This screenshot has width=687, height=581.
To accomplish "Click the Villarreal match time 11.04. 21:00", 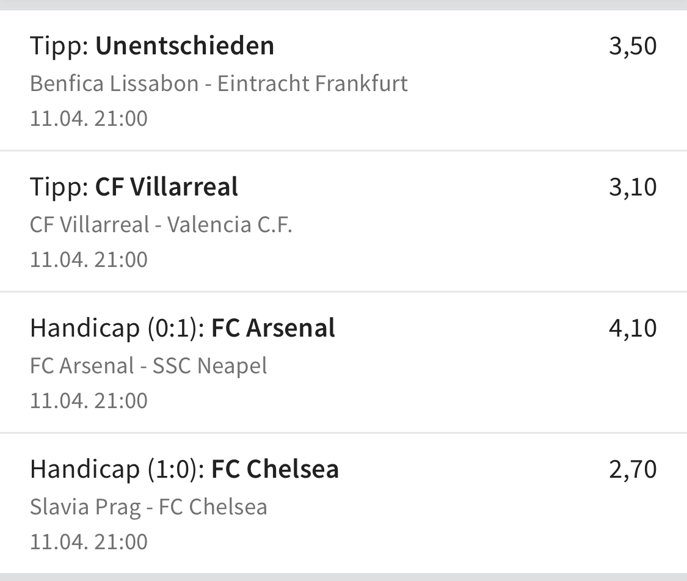I will (x=89, y=260).
